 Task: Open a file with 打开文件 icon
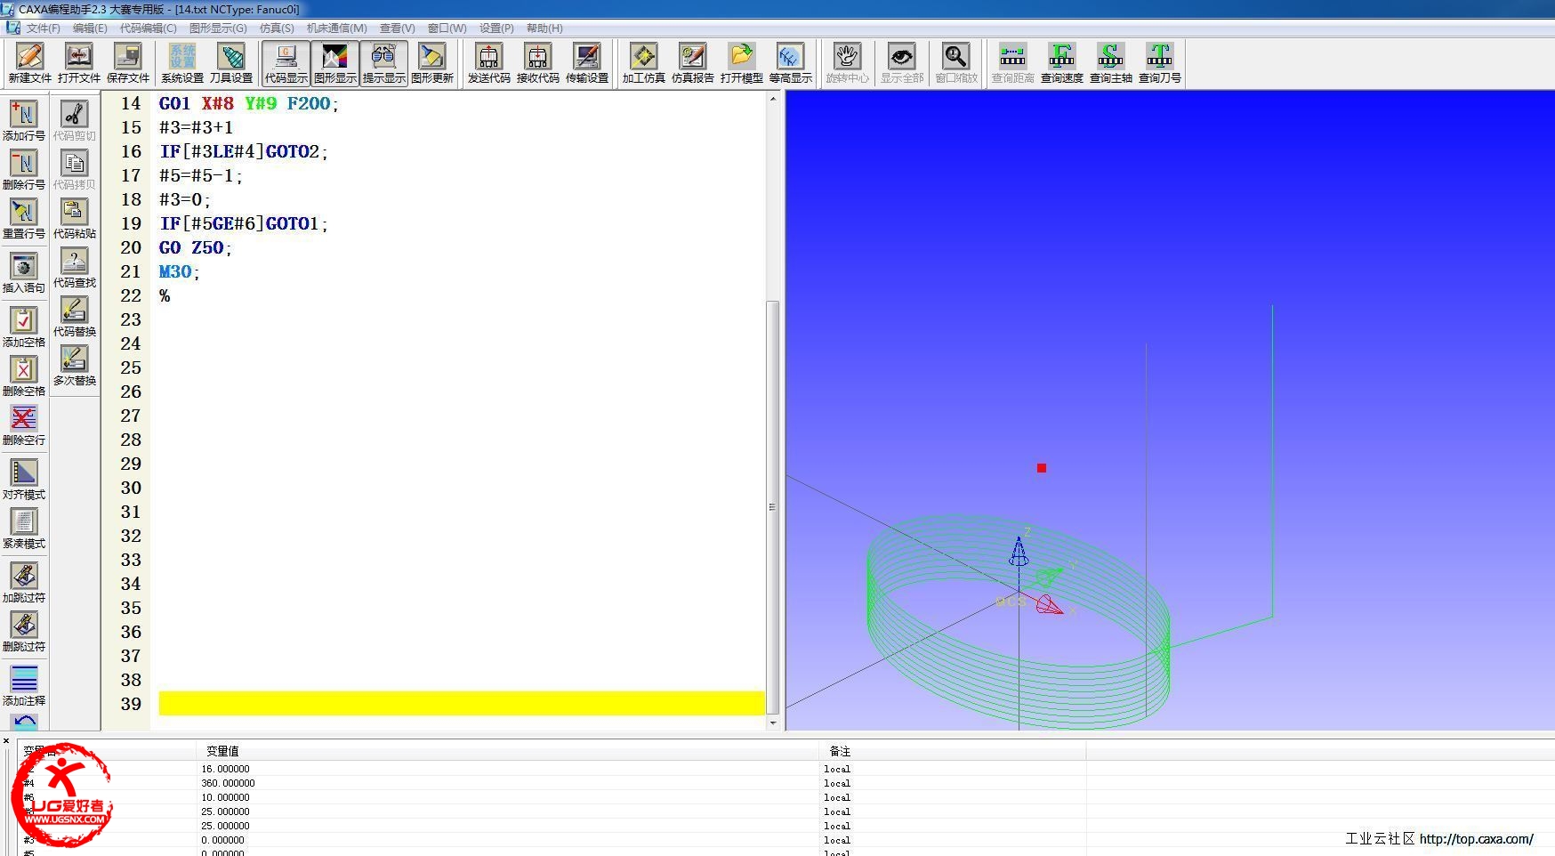point(78,63)
